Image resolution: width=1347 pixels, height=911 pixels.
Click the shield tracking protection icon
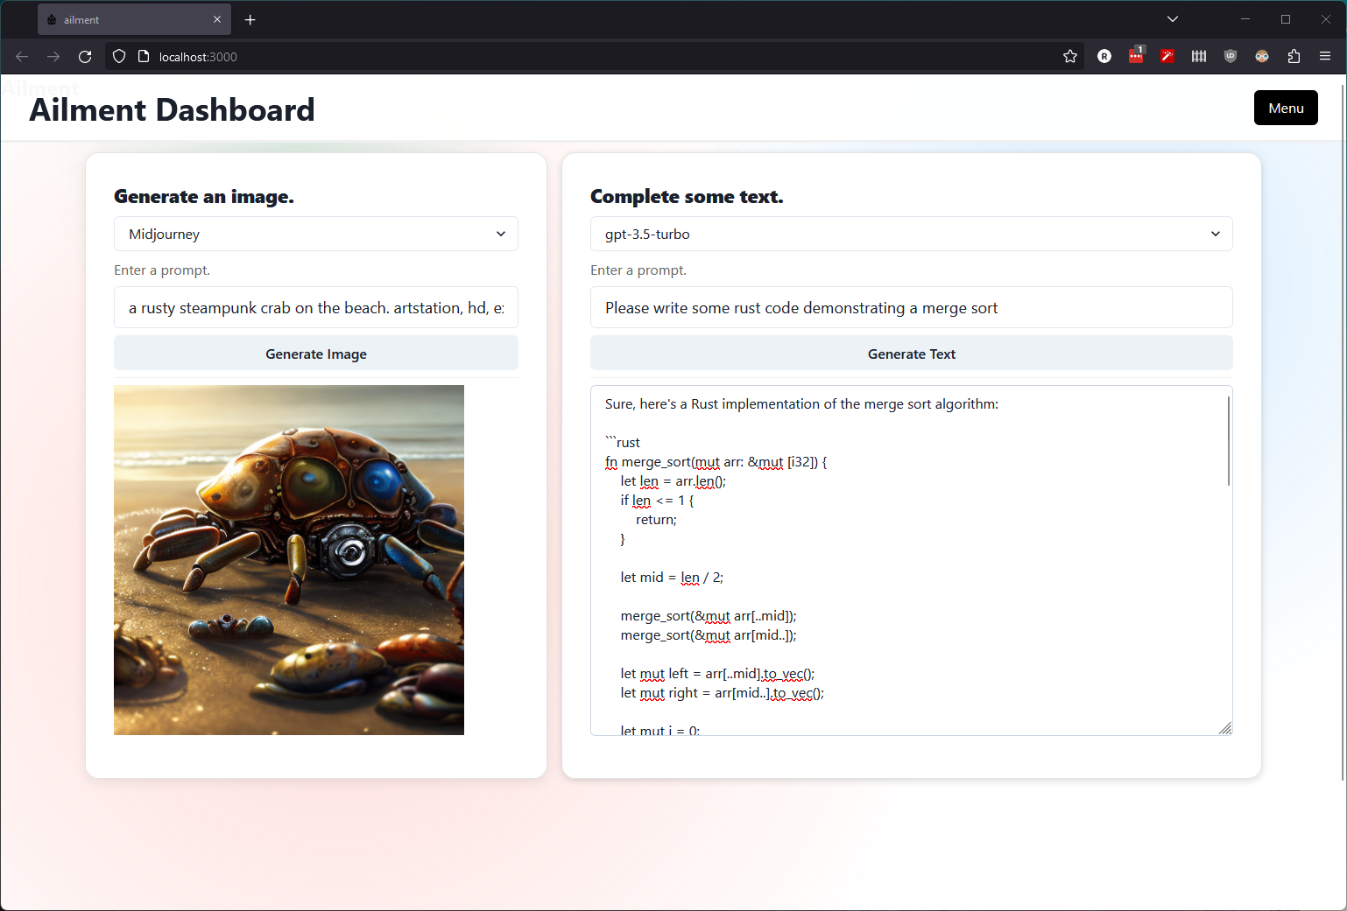click(x=119, y=57)
